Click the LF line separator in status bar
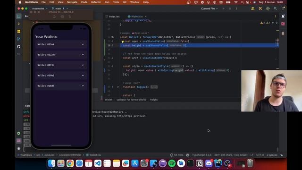The width and height of the screenshot is (302, 170). click(252, 155)
